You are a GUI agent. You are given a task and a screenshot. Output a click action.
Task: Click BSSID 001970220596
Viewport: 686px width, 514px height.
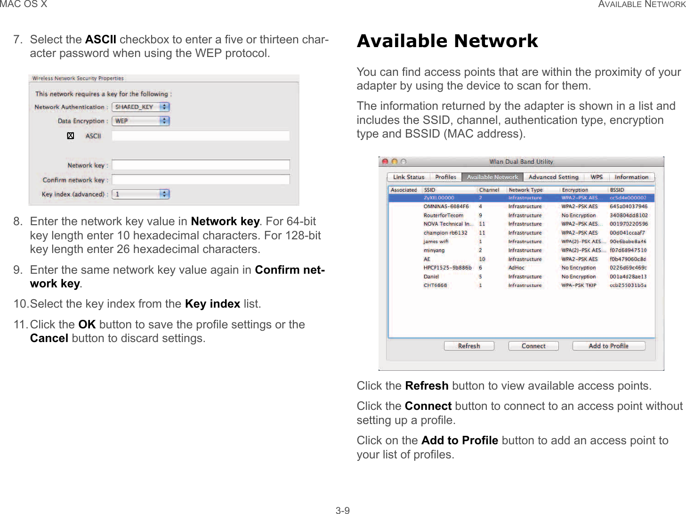pyautogui.click(x=629, y=224)
